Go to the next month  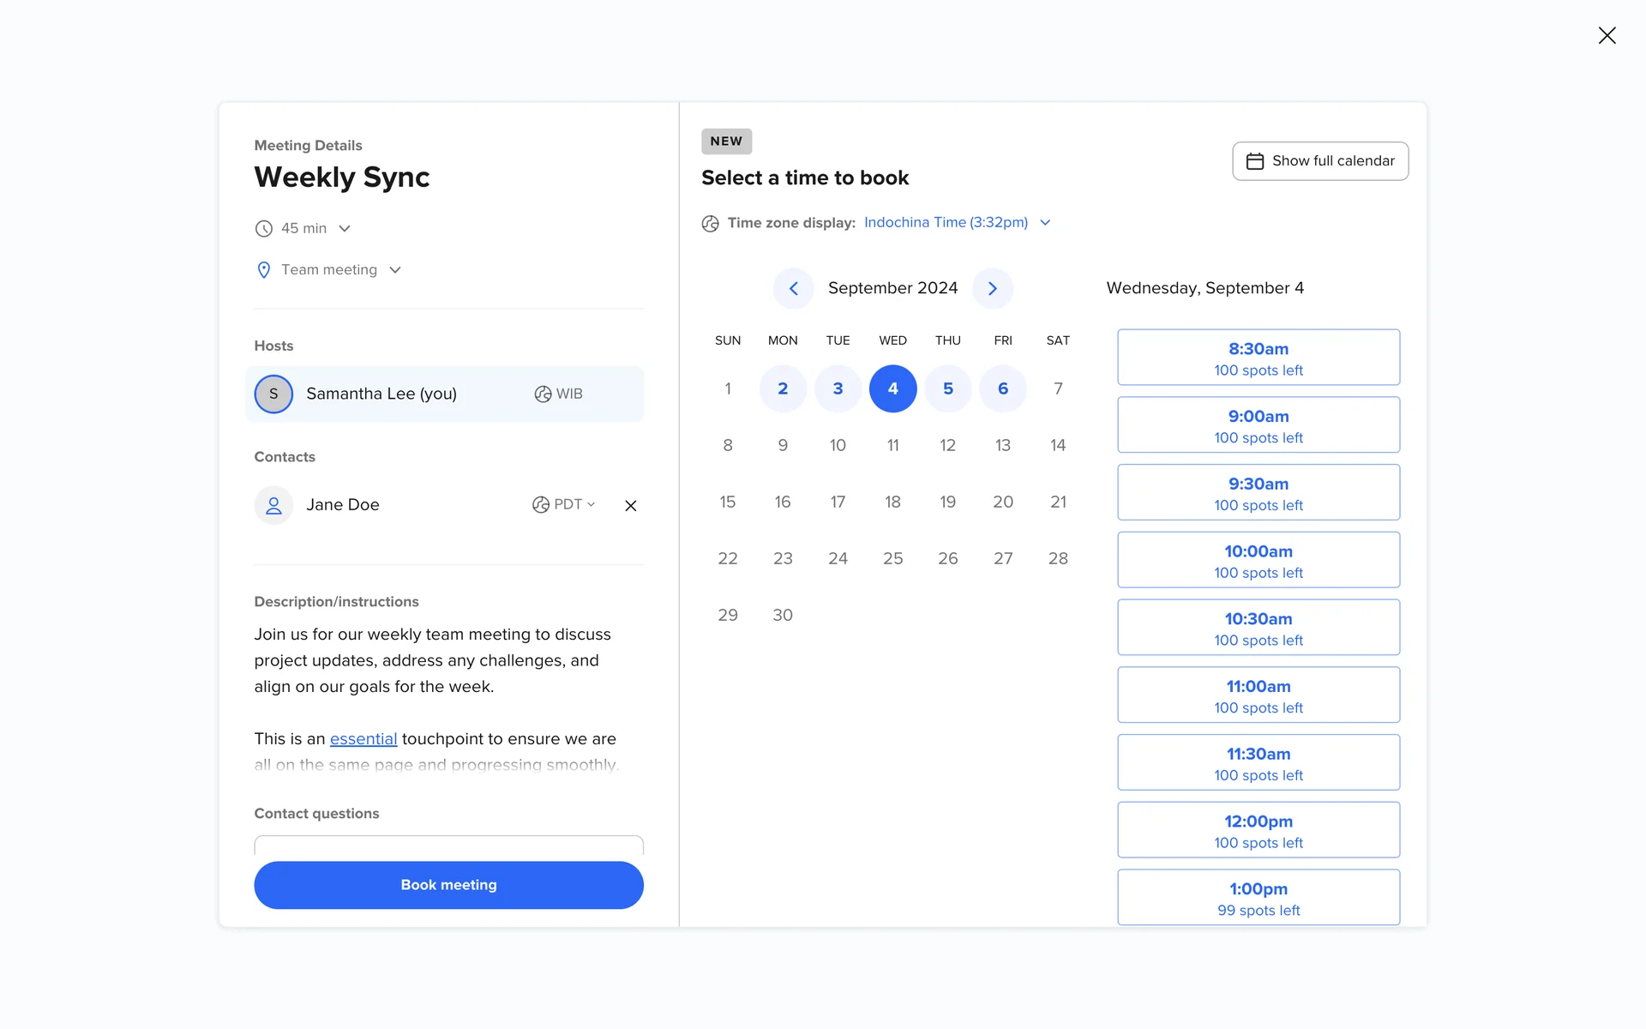tap(992, 288)
